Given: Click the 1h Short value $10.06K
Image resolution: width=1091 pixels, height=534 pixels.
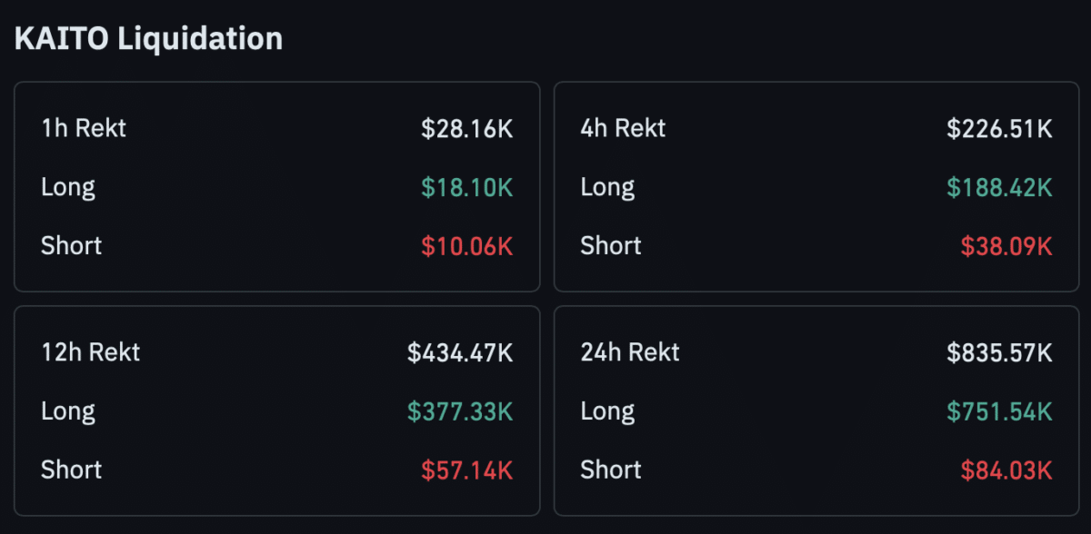Looking at the screenshot, I should pyautogui.click(x=467, y=246).
